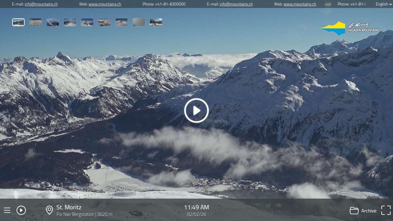393x221 pixels.
Task: Open the leftmost www.mountains.ch web link
Action: point(105,4)
